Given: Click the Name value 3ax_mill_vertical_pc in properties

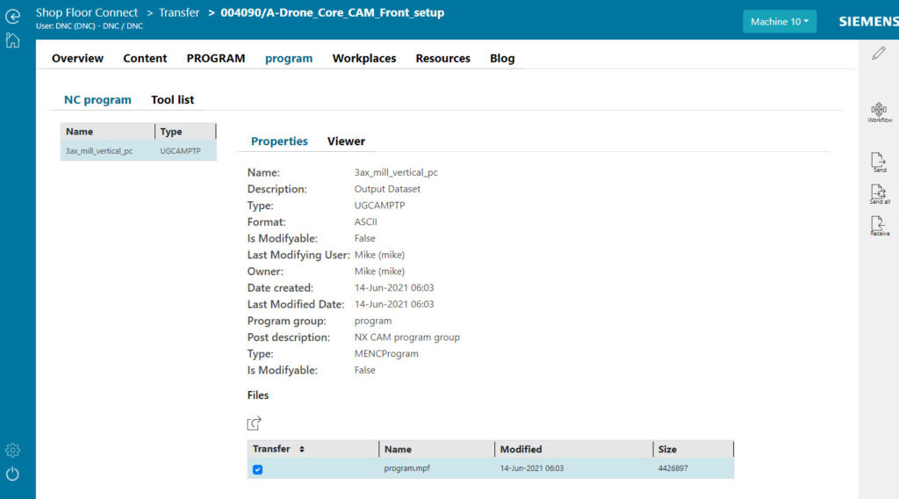Looking at the screenshot, I should coord(396,173).
